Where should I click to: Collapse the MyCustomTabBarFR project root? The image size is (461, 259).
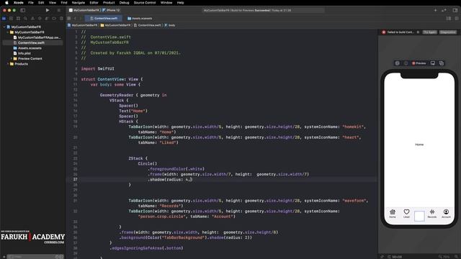[x=4, y=27]
